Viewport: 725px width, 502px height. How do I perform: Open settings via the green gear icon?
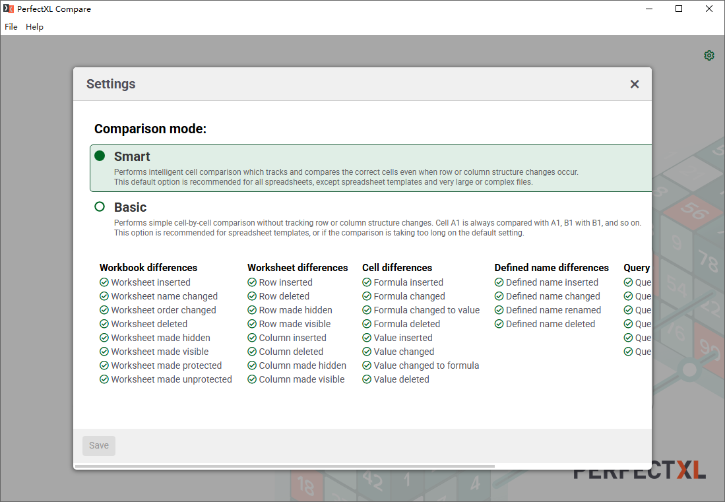pos(709,55)
